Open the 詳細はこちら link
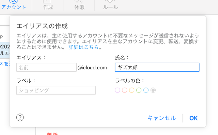This screenshot has width=218, height=135. coord(83,47)
